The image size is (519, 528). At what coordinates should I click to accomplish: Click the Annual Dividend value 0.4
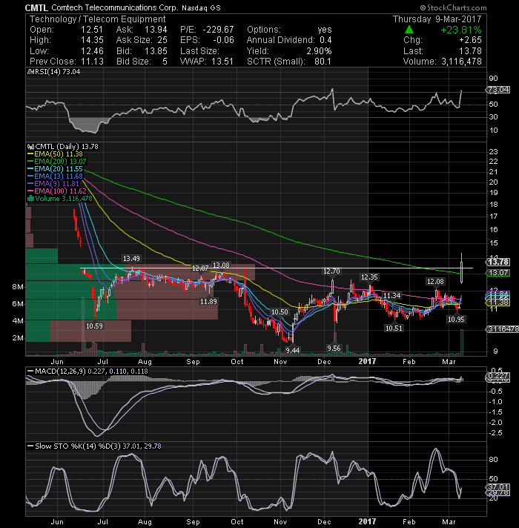click(325, 40)
